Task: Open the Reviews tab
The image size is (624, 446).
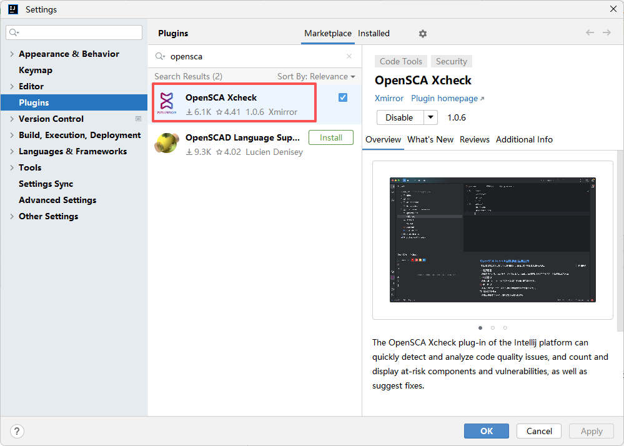Action: coord(474,140)
